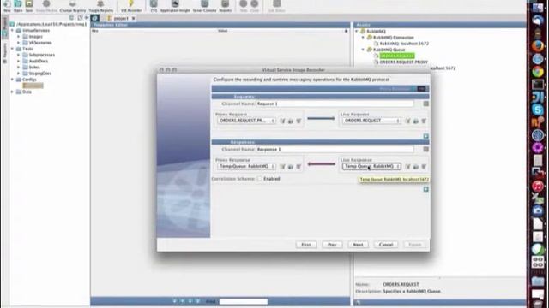Click the trash icon beside Live Response dropdown
Image resolution: width=549 pixels, height=308 pixels.
(x=424, y=167)
